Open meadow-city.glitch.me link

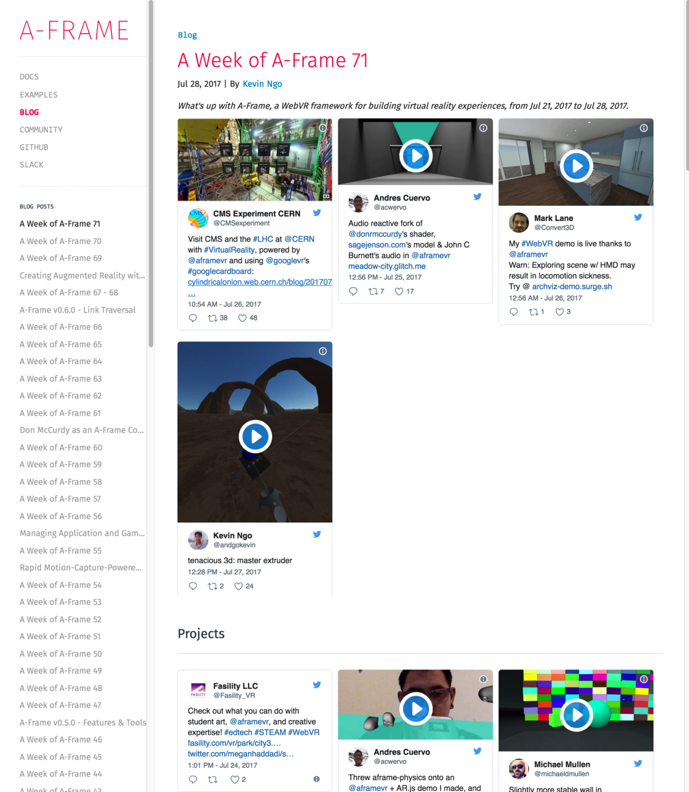(387, 266)
